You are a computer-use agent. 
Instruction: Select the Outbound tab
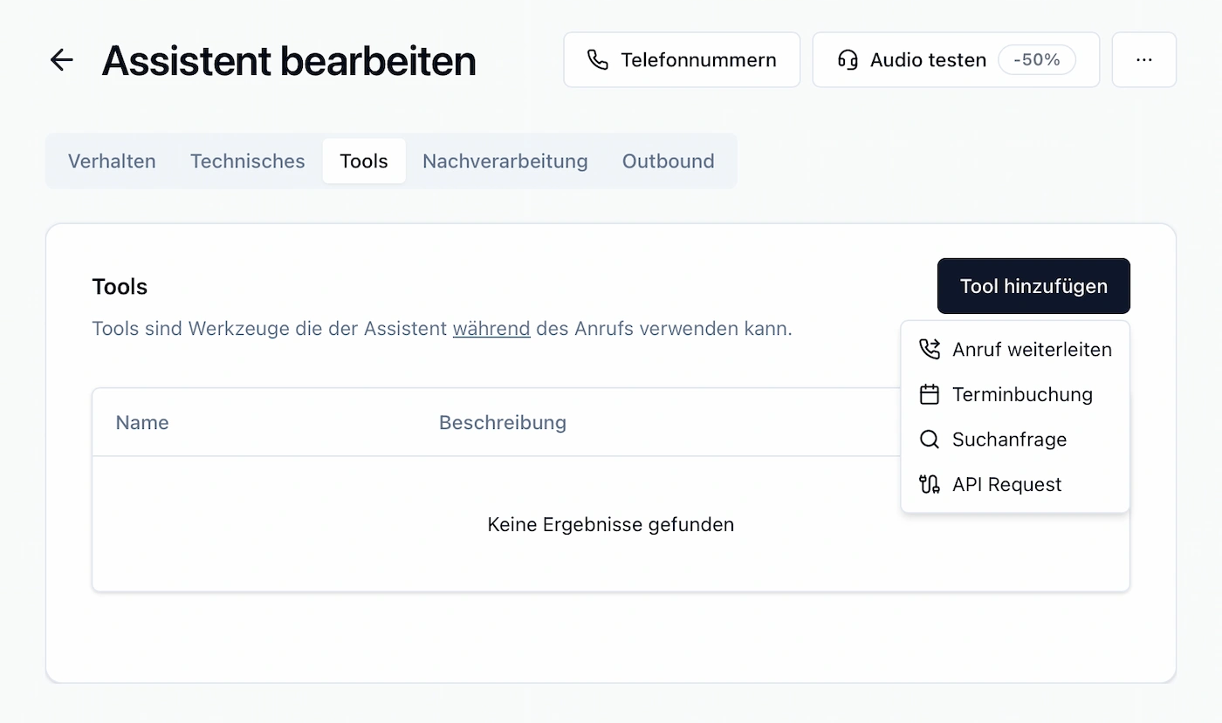coord(668,160)
